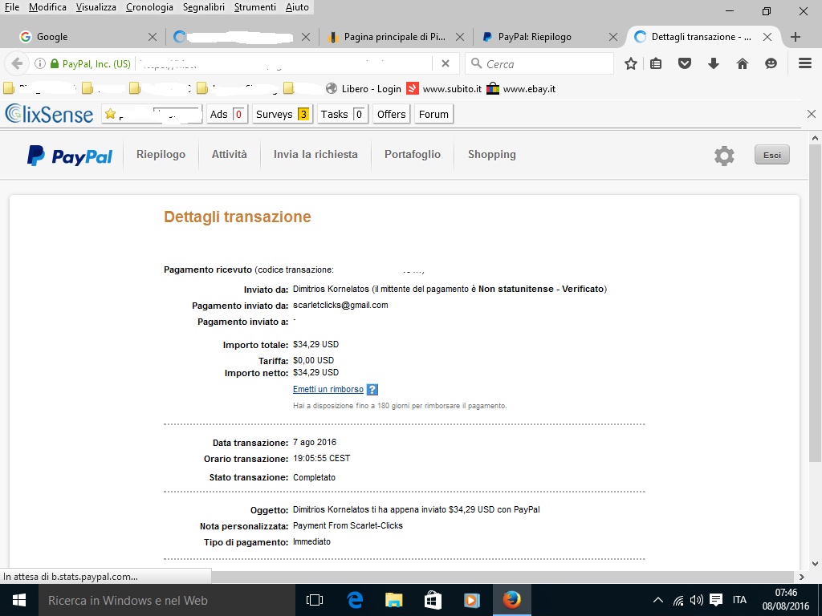Screen dimensions: 822x616
Task: Click the ClixSense gold star icon
Action: (110, 114)
